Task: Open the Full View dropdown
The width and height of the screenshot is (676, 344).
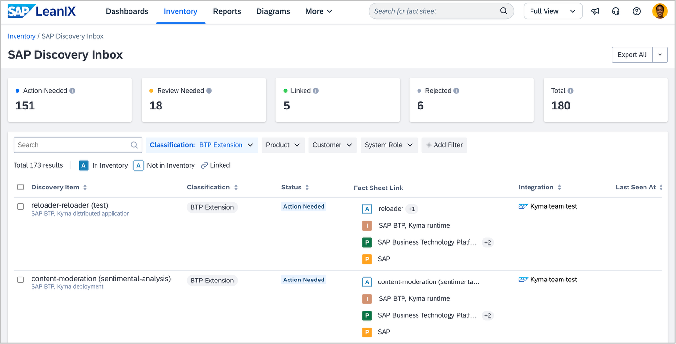Action: click(553, 11)
